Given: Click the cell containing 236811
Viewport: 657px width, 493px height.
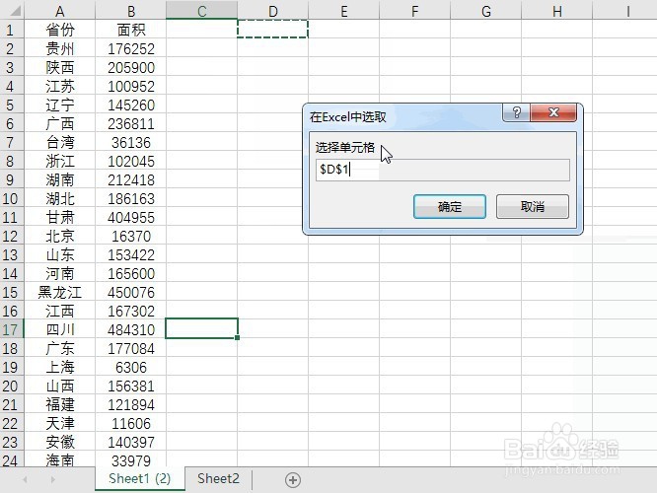Looking at the screenshot, I should [131, 123].
